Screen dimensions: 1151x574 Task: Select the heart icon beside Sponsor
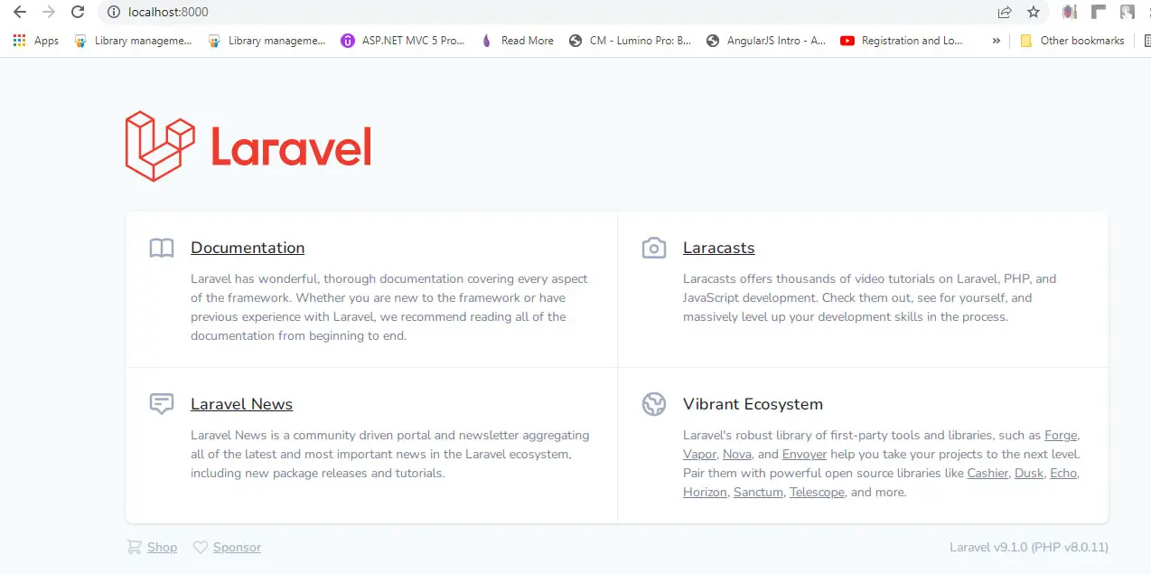click(x=201, y=547)
